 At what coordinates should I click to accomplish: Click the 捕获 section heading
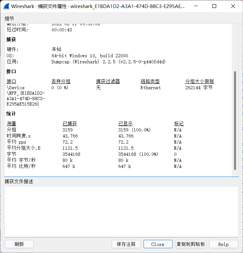click(11, 39)
